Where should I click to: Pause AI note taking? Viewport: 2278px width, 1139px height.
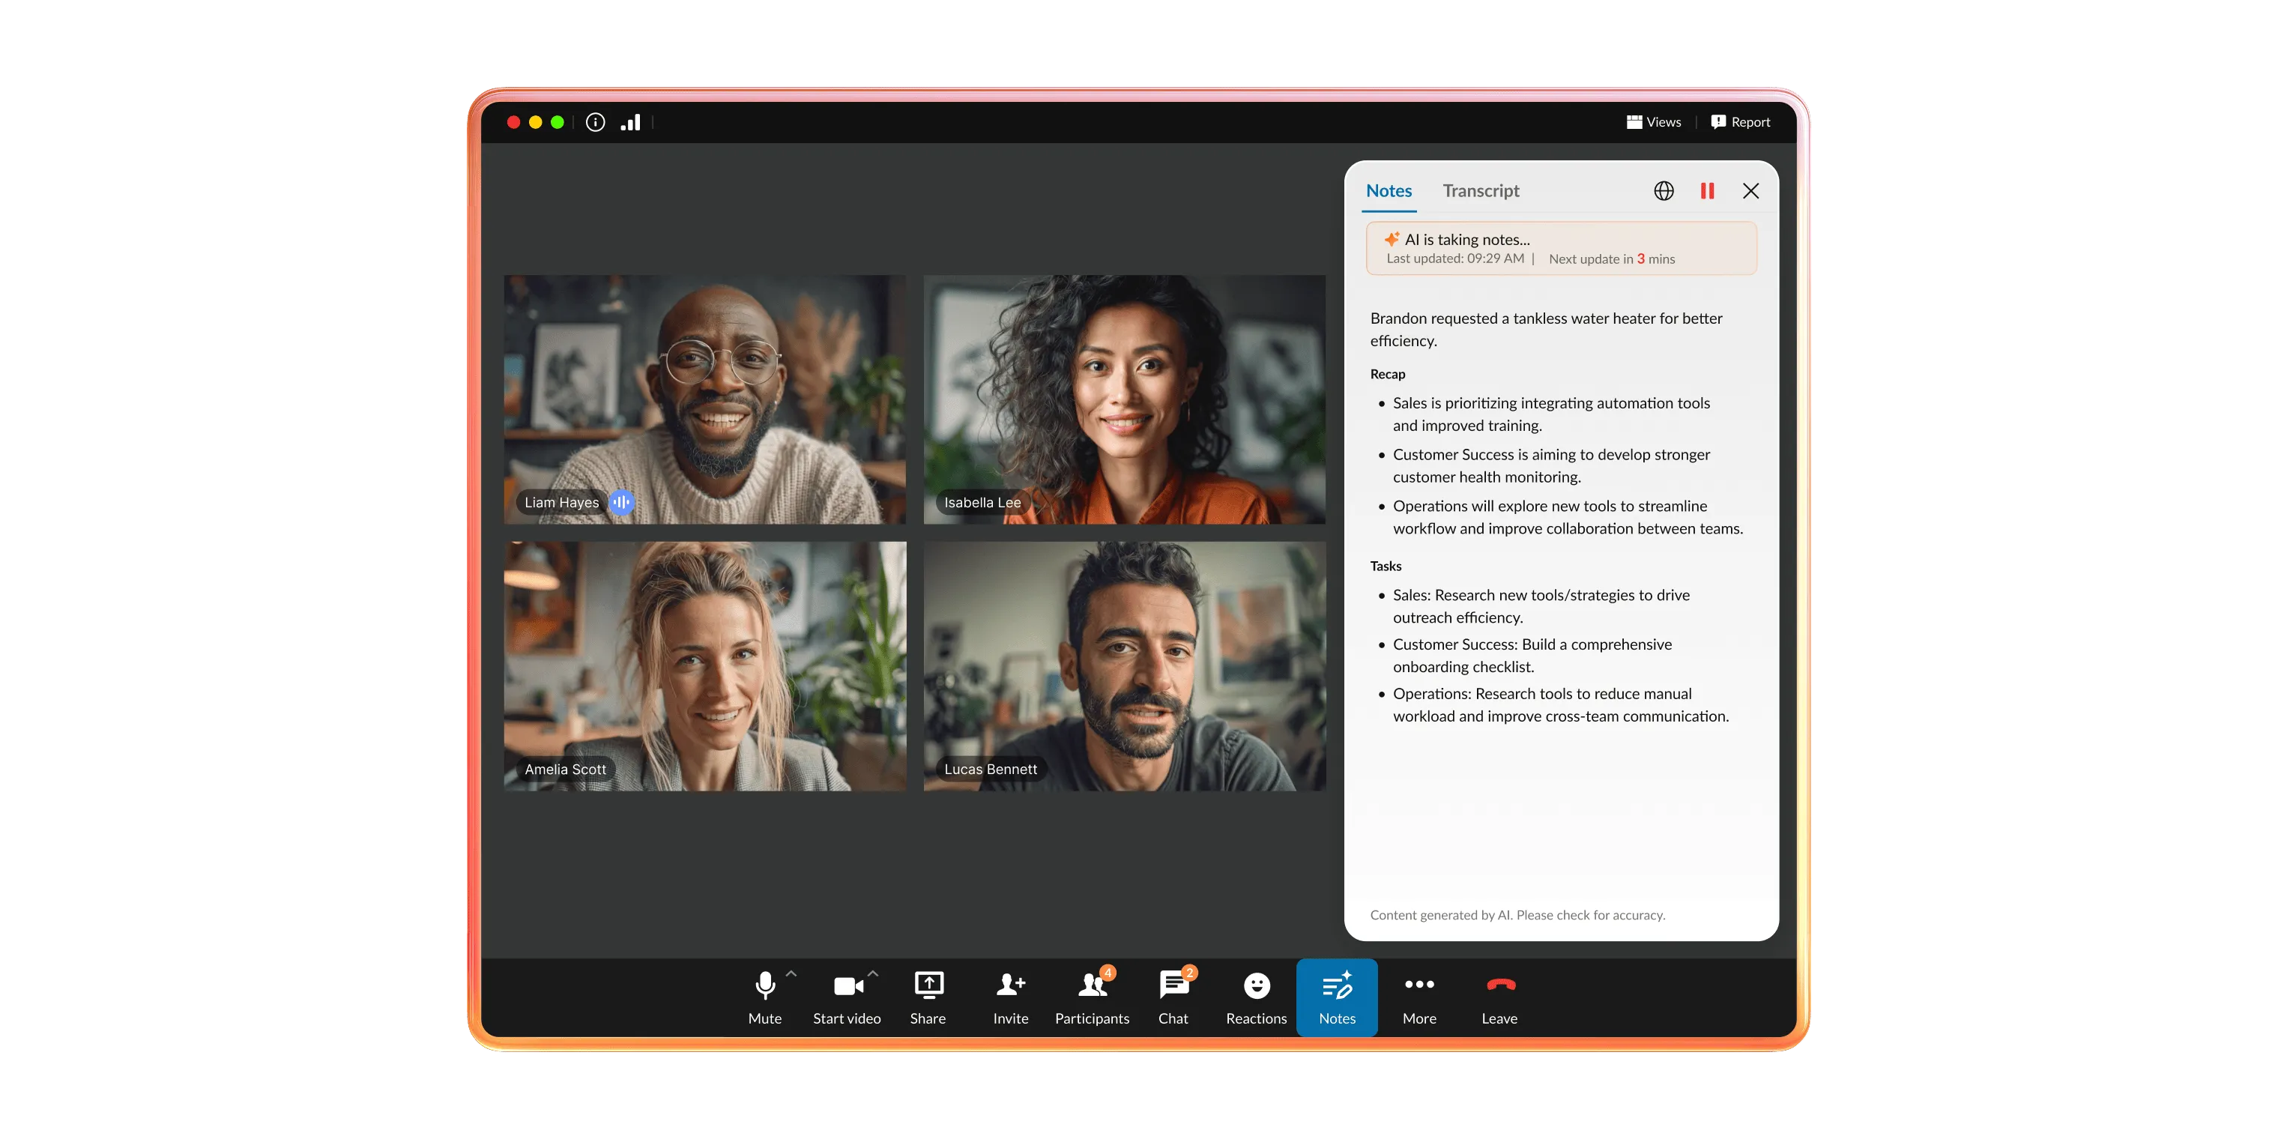(1708, 190)
